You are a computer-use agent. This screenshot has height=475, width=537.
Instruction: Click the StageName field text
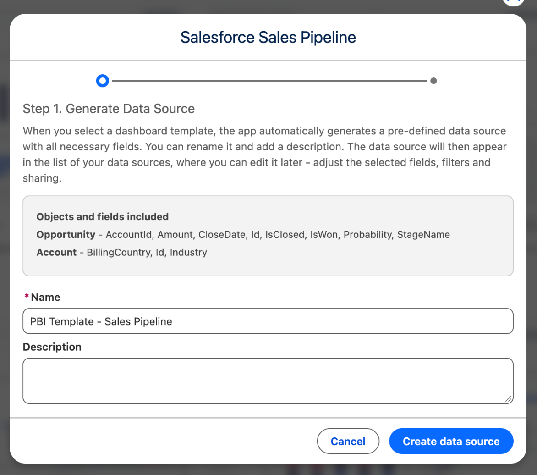[x=423, y=235]
